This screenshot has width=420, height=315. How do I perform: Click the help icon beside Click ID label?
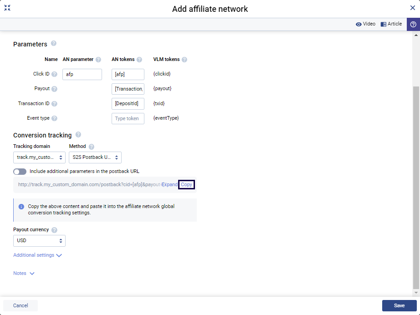tap(55, 74)
